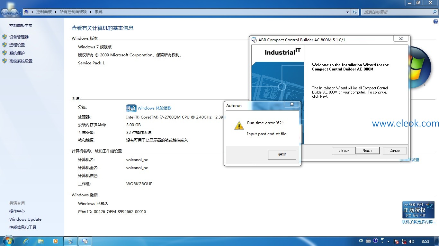Launch Internet Explorer from the taskbar

tap(26, 241)
